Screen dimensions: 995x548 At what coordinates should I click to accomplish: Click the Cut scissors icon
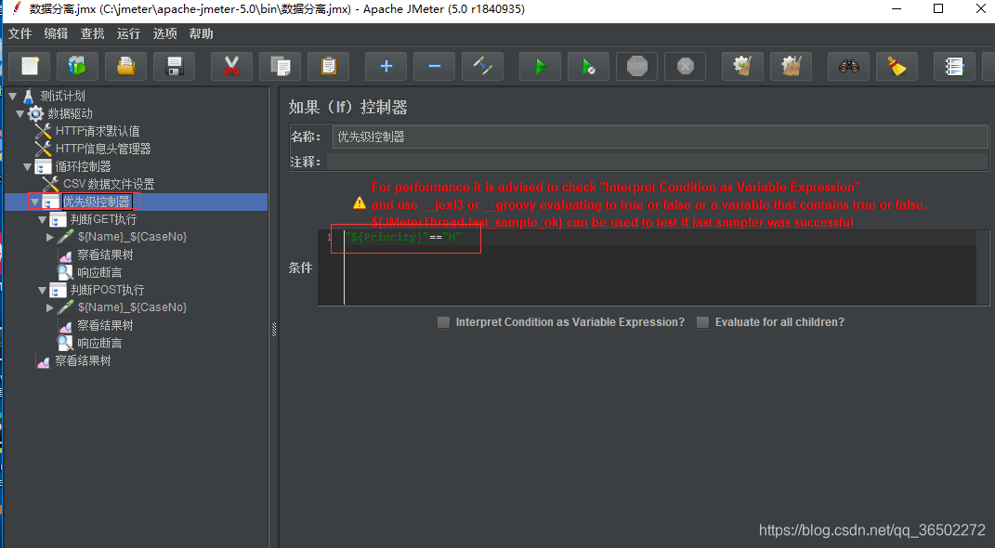click(x=231, y=66)
